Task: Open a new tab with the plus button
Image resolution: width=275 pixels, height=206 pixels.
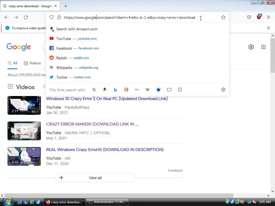Action: 66,6
